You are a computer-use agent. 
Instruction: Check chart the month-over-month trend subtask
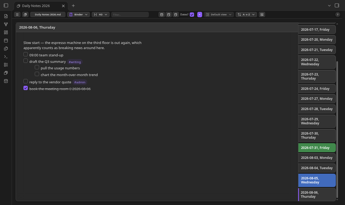(37, 74)
